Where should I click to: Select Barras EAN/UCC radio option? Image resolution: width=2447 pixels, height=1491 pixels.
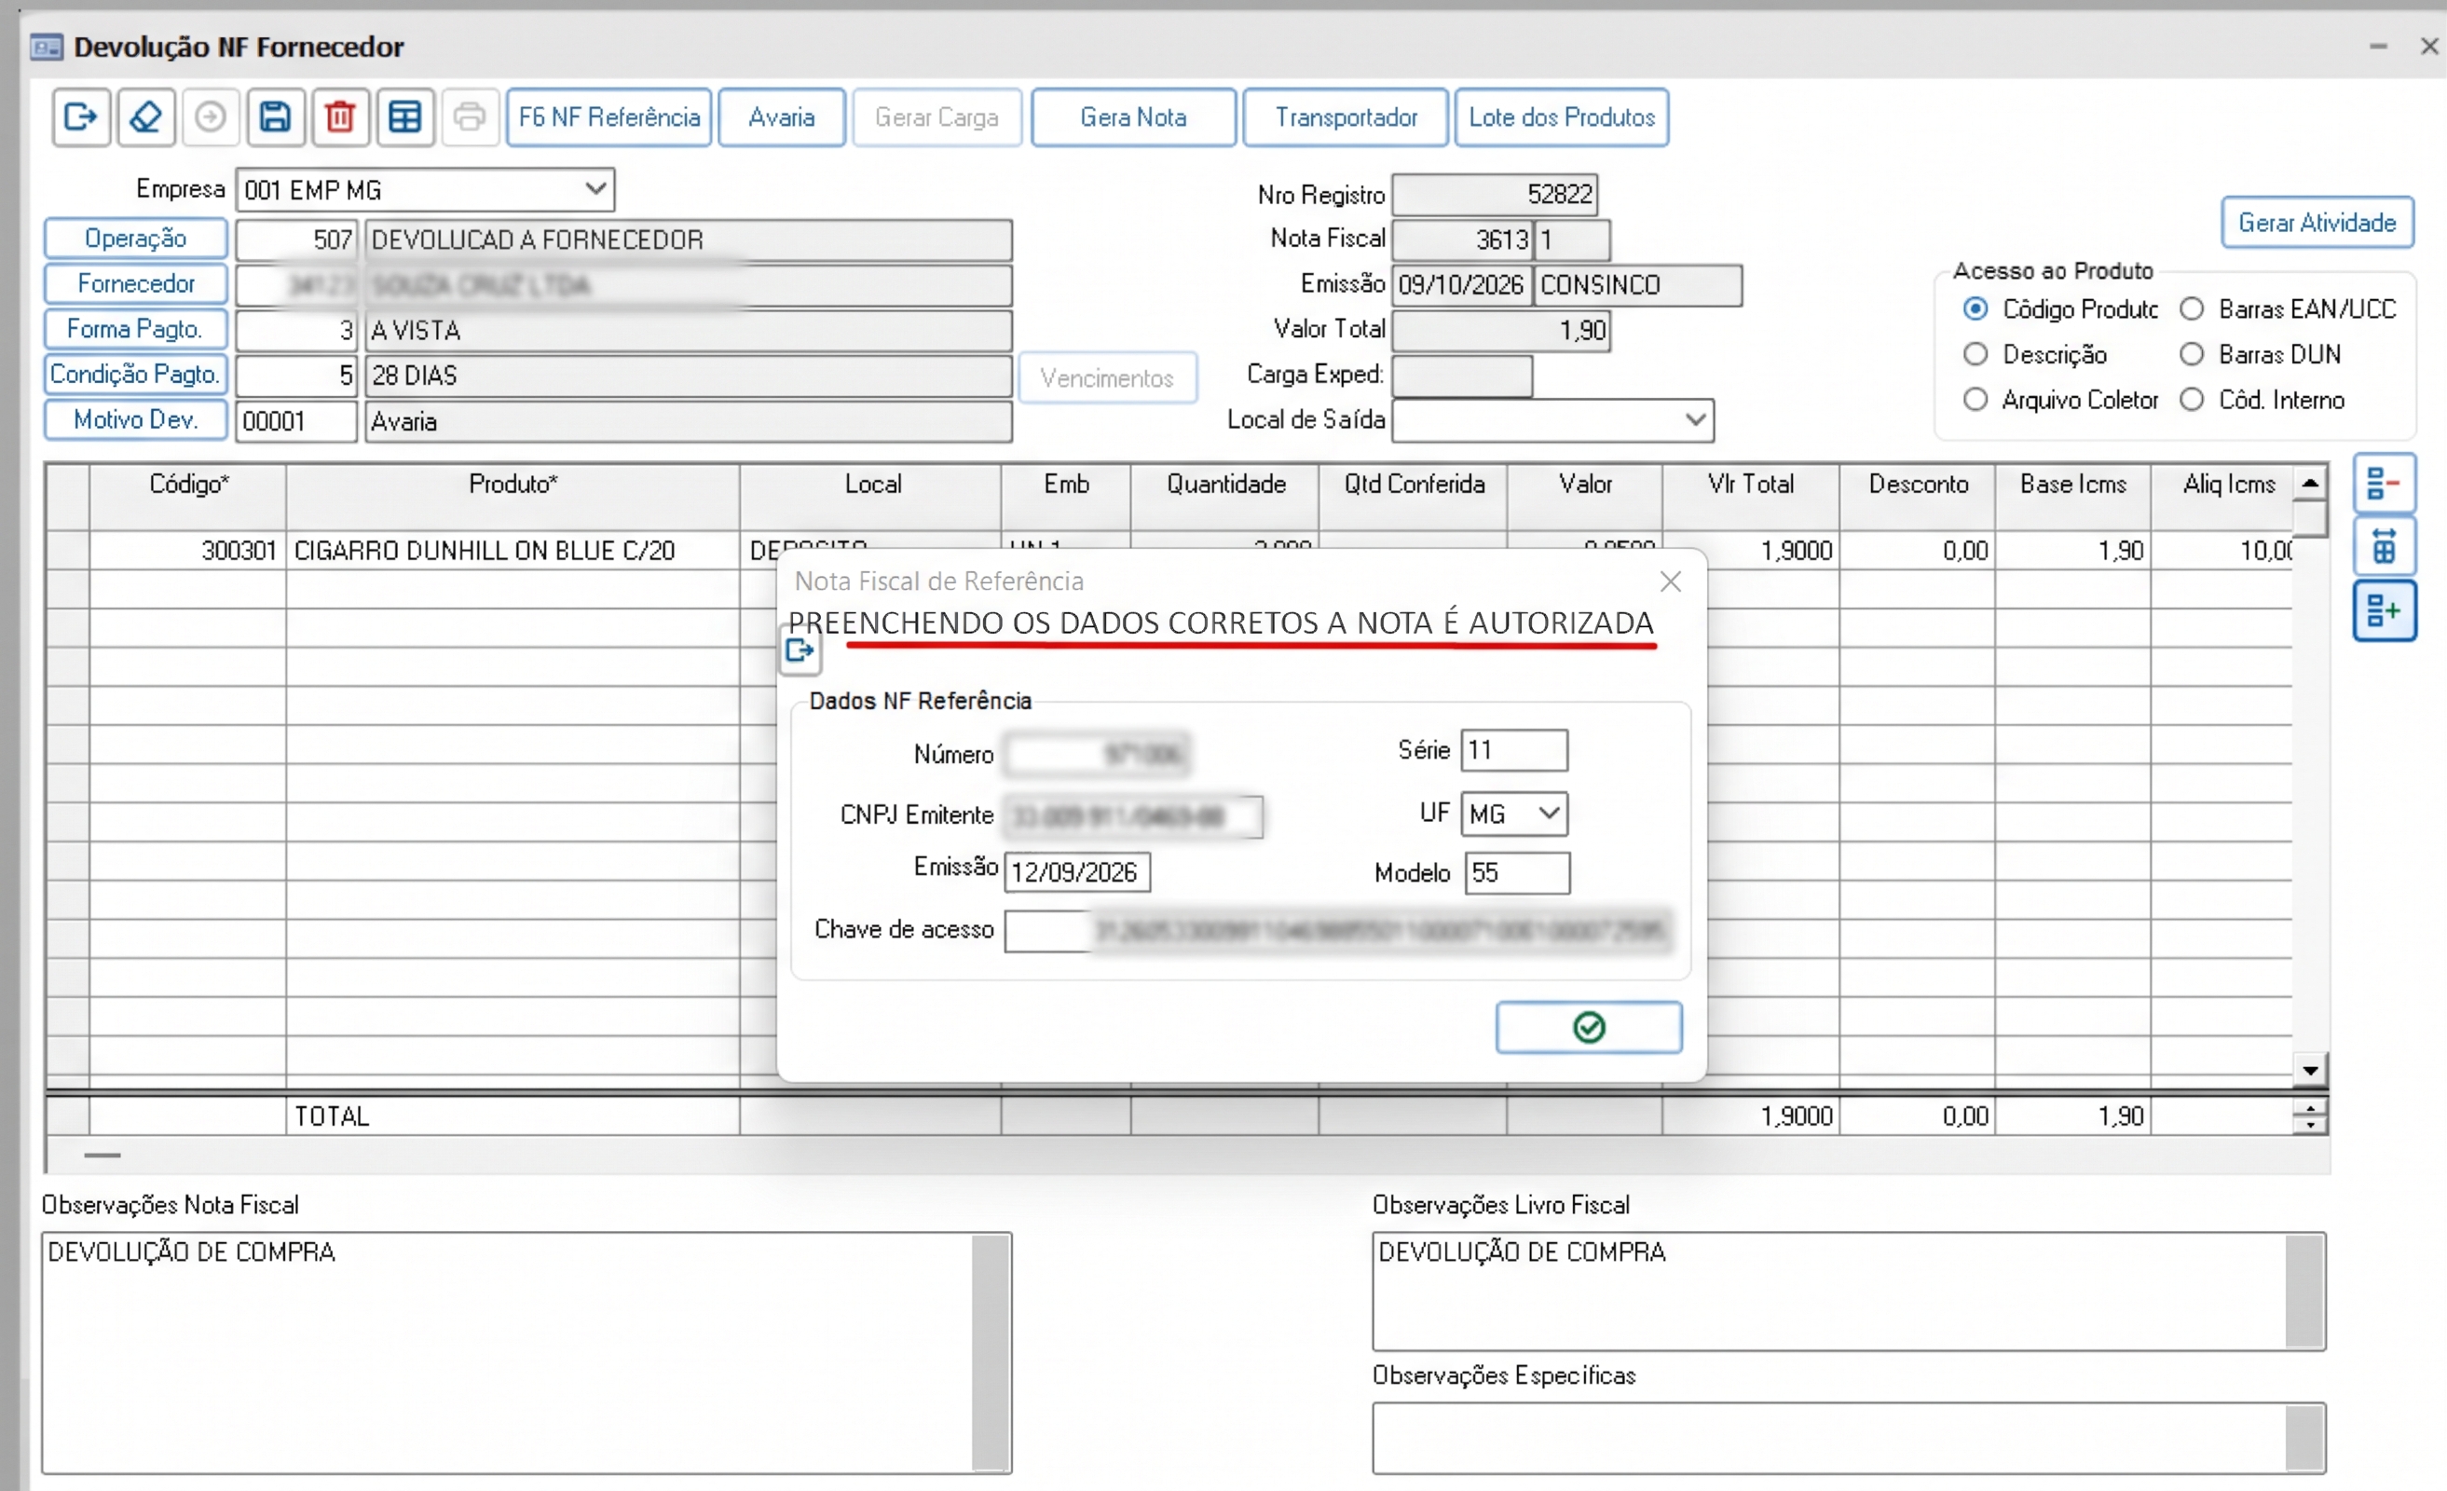(x=2191, y=309)
